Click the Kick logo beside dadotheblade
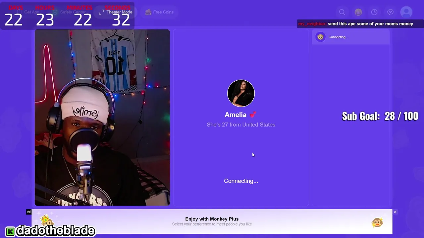The height and width of the screenshot is (238, 424). (10, 231)
